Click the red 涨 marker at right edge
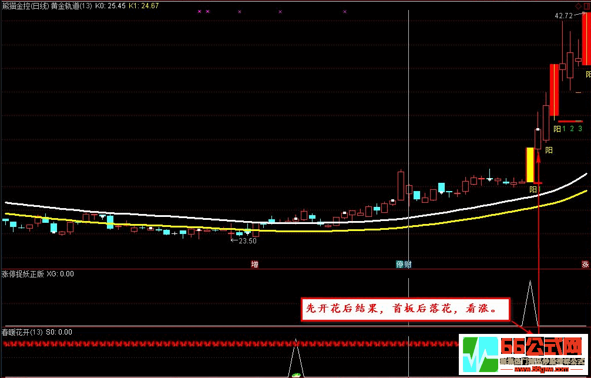 click(585, 265)
